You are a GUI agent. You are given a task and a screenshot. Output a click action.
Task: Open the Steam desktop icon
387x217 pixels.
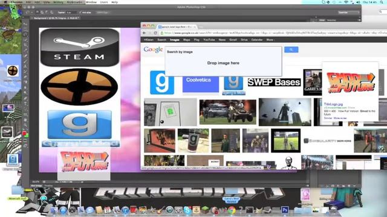point(7,132)
